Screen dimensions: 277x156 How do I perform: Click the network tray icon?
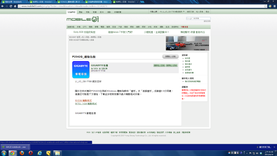(254, 153)
